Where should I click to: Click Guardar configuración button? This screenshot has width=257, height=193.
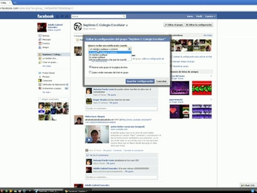click(x=140, y=81)
